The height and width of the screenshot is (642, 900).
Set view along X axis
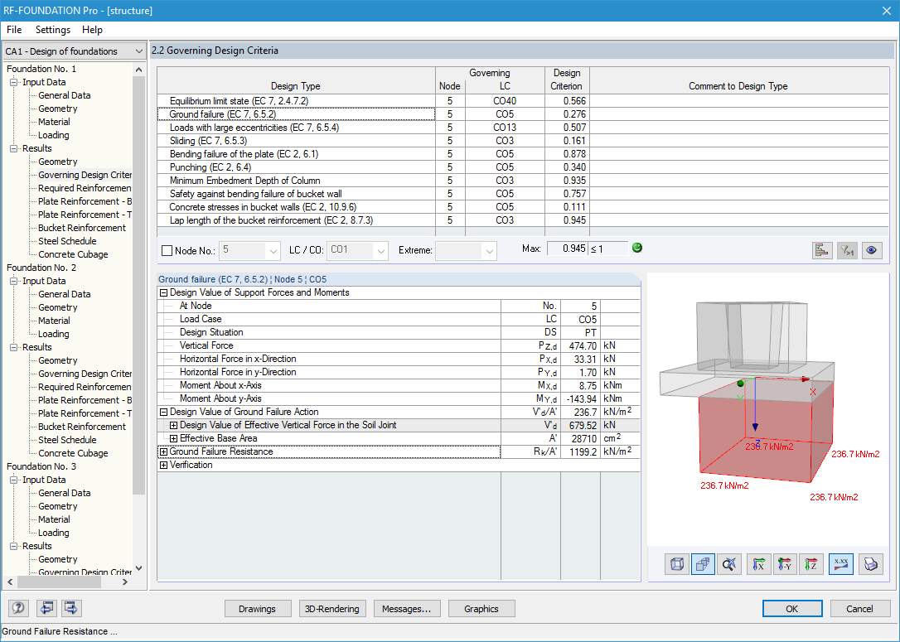(x=759, y=565)
